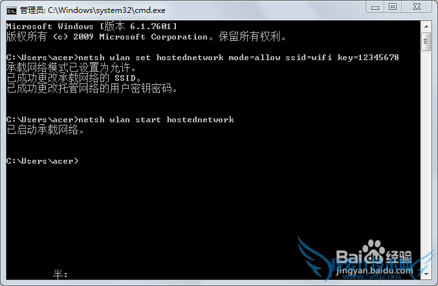Click the scrollbar down arrow
The height and width of the screenshot is (286, 438).
pyautogui.click(x=426, y=274)
